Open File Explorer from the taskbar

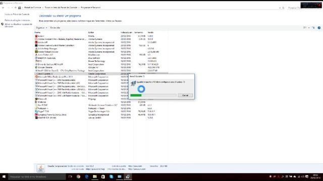click(95, 176)
